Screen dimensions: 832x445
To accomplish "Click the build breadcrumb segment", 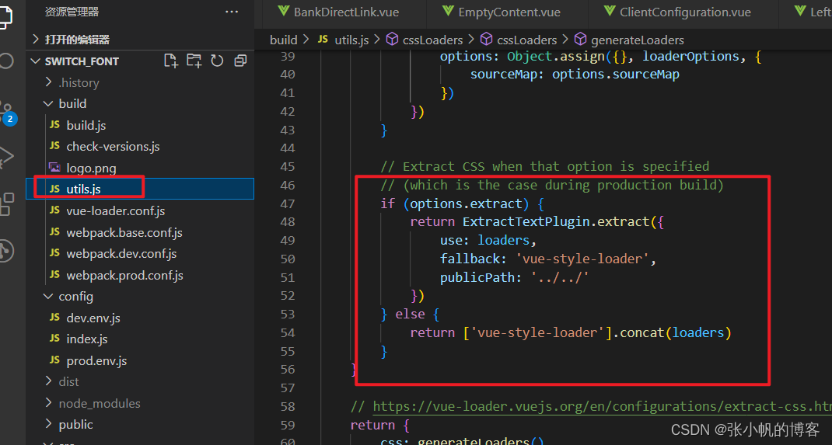I will 283,40.
